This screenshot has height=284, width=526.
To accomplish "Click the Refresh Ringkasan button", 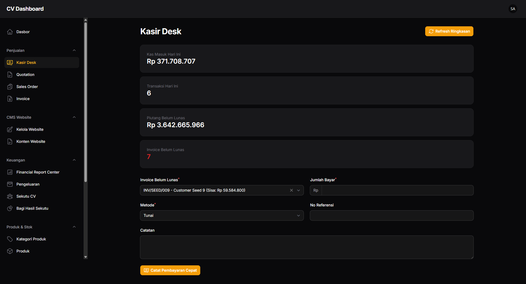I will (x=449, y=31).
